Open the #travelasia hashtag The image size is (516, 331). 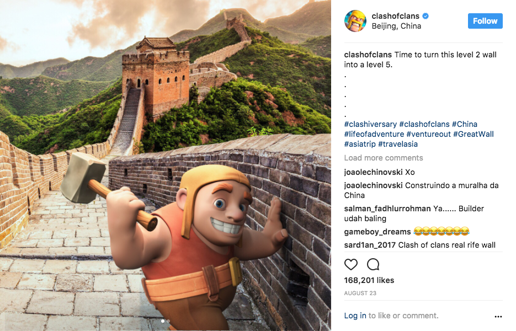click(398, 144)
